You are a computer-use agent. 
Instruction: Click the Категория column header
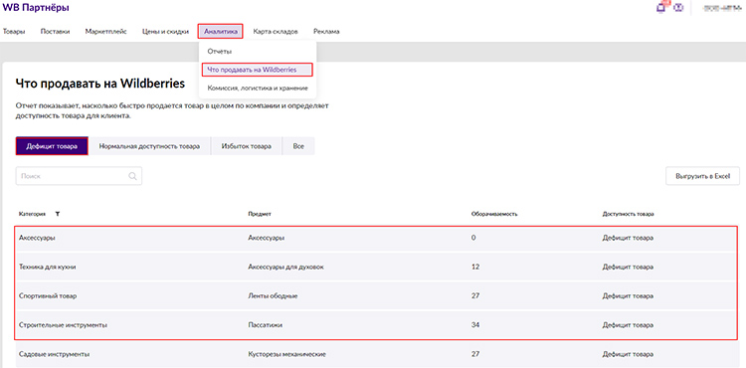[x=33, y=214]
